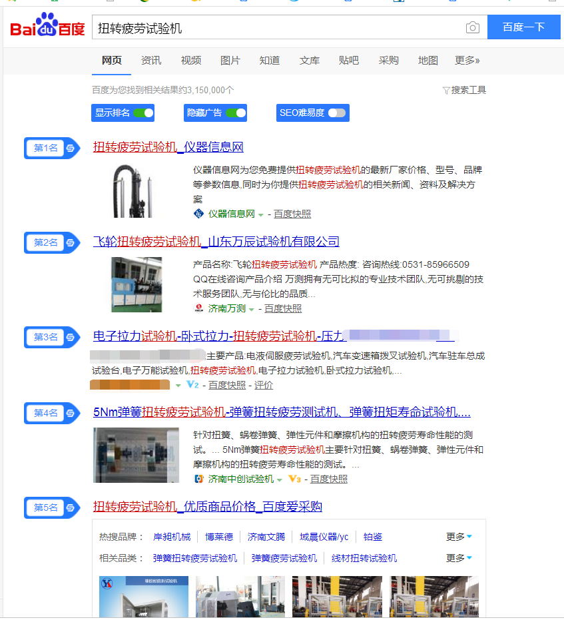Select the 网页 tab
Viewport: 564px width, 620px height.
tap(111, 61)
